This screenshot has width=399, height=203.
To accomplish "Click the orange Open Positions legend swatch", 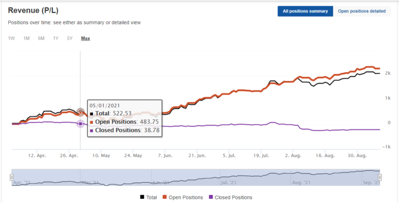I will coord(164,197).
